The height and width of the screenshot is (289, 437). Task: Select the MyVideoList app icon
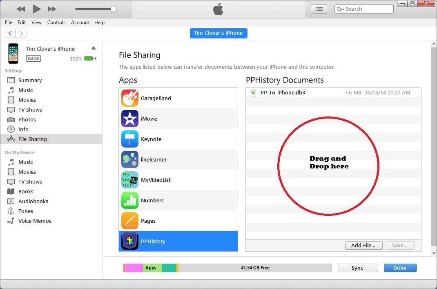130,180
